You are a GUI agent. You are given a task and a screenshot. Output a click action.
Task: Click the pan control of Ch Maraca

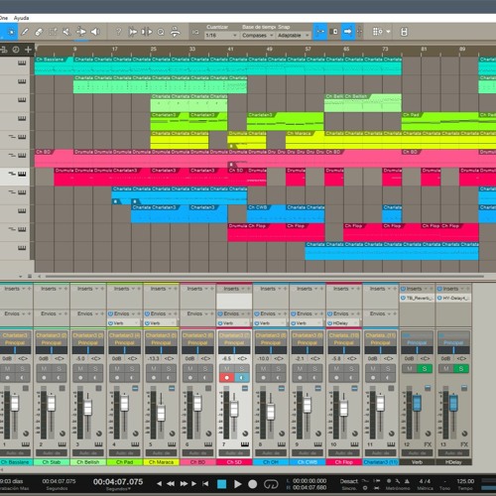[161, 350]
